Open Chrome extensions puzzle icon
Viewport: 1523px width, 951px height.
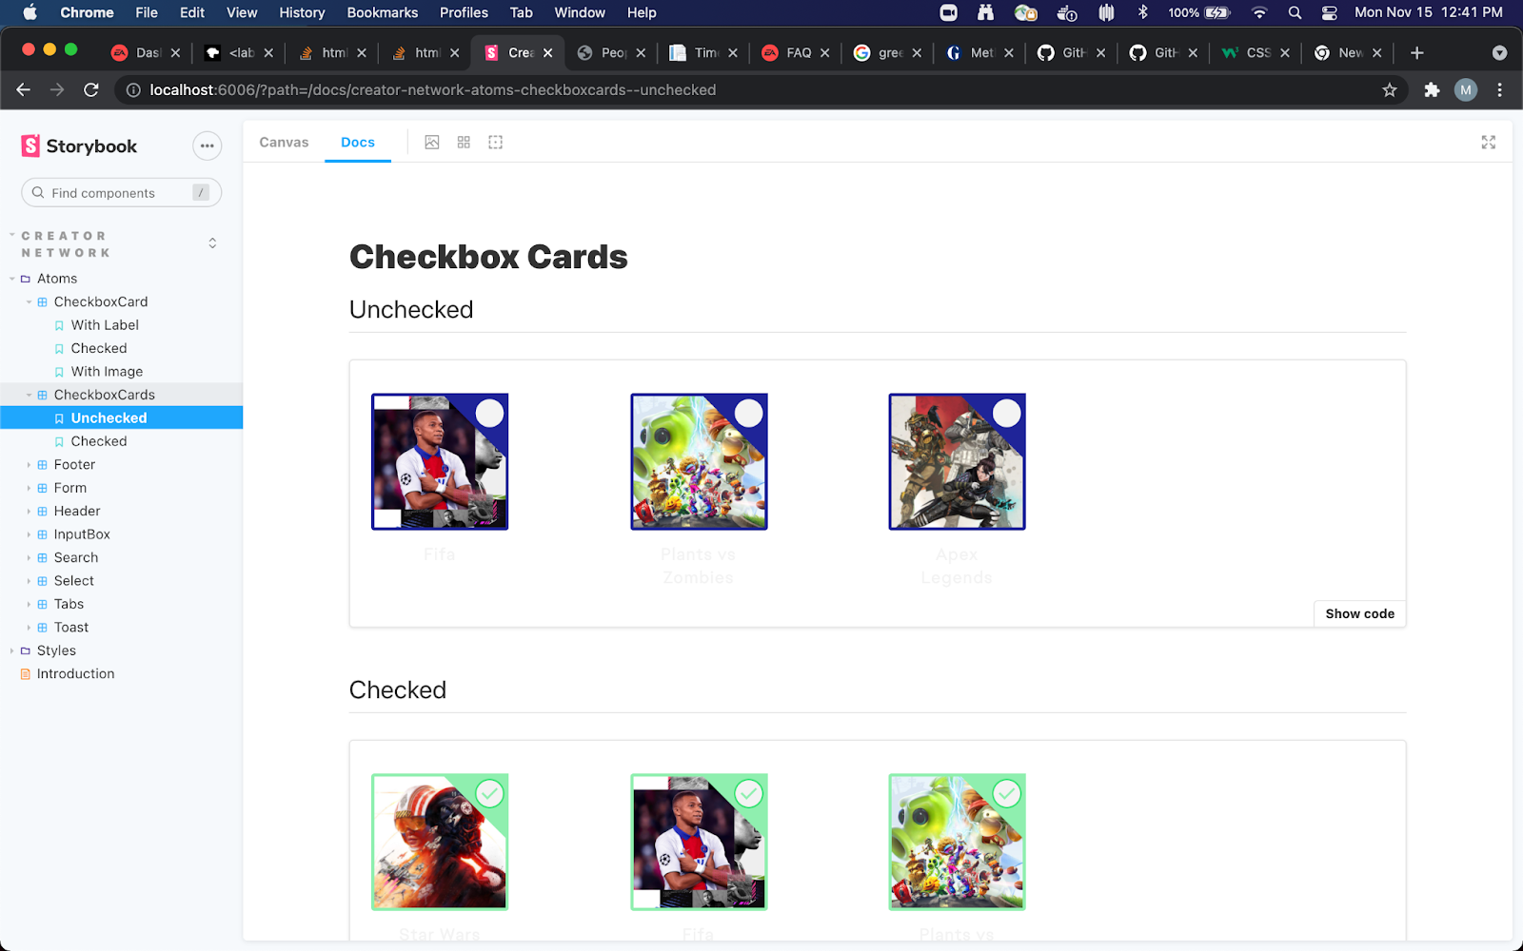point(1432,89)
